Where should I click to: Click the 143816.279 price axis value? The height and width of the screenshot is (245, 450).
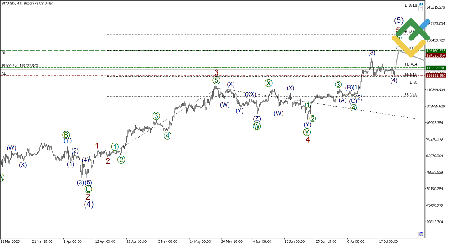pyautogui.click(x=436, y=7)
